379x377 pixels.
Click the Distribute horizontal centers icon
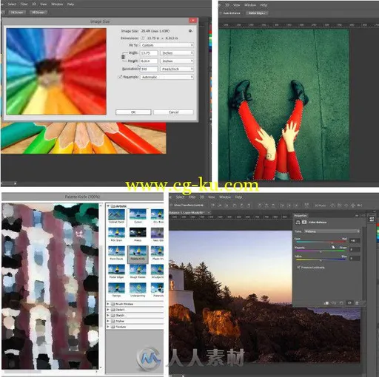point(289,205)
